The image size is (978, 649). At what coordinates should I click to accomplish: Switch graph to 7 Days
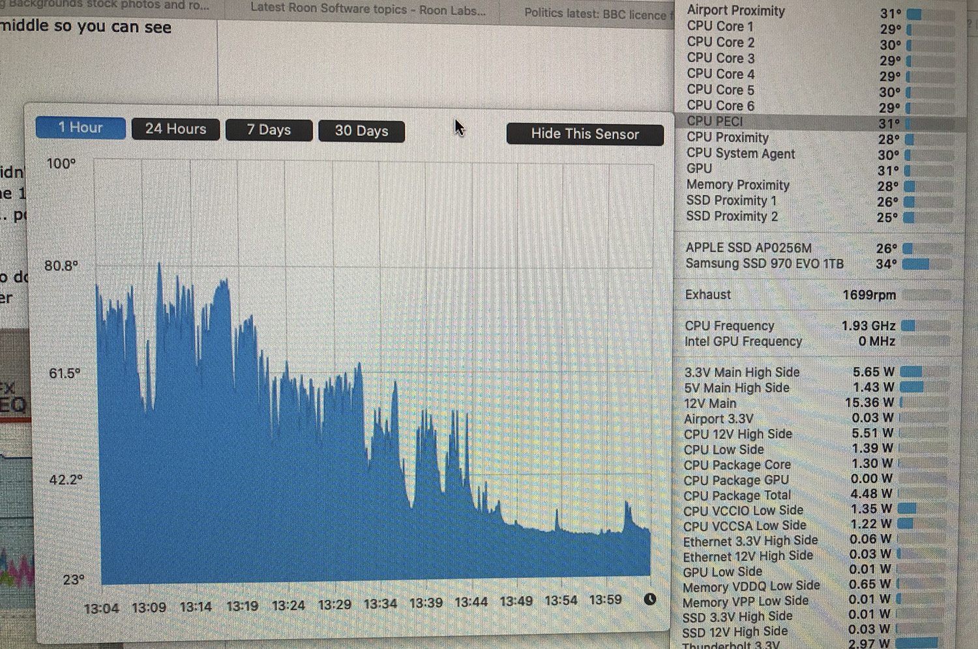tap(269, 130)
